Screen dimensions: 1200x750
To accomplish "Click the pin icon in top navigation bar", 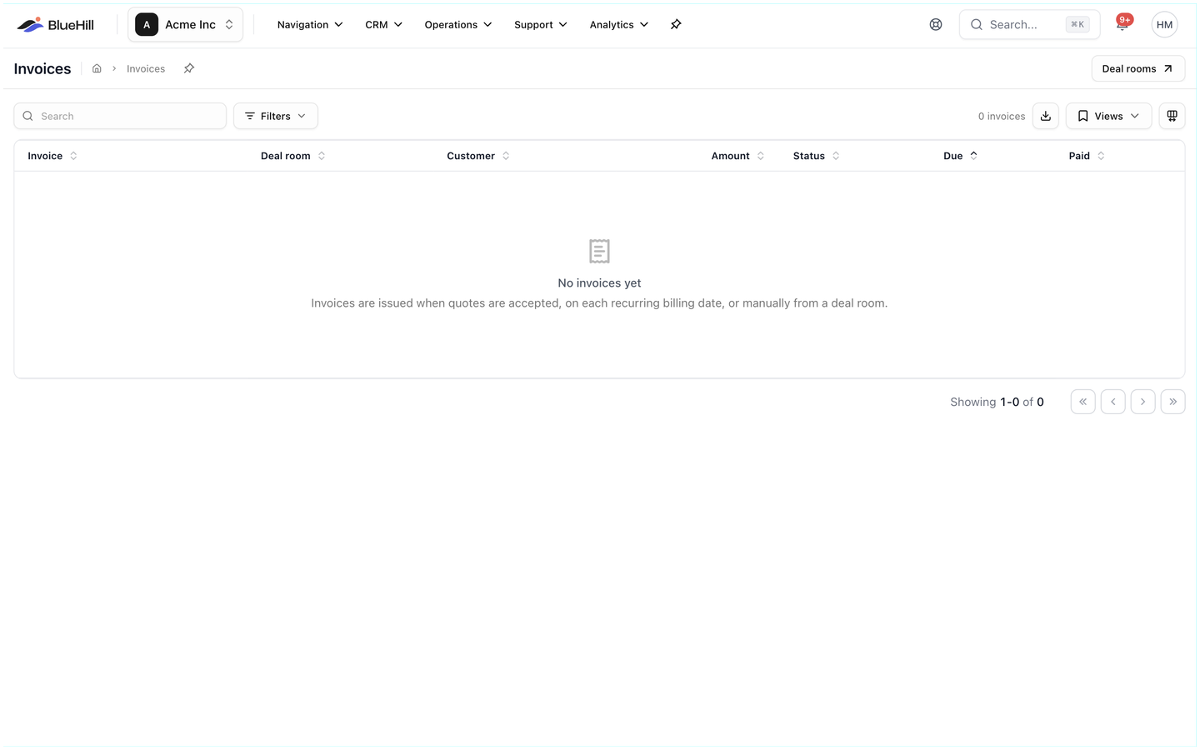I will pos(676,25).
